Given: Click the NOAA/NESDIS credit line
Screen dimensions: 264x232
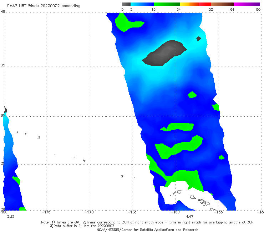Looking at the screenshot, I should coord(147,230).
